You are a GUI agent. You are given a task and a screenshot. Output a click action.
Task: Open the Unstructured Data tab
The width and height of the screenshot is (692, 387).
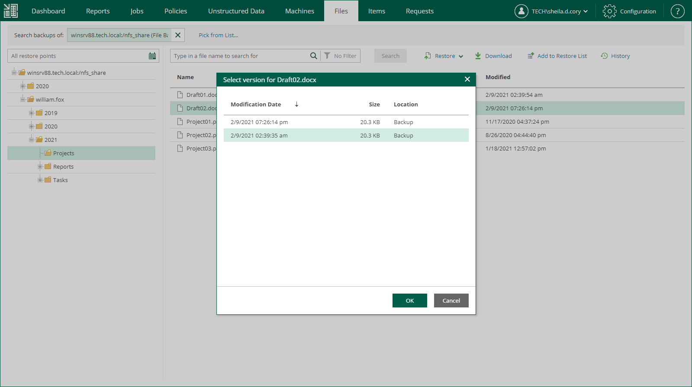point(236,11)
